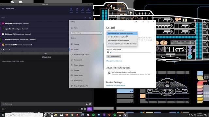Click the icon right of the checkmark in the filter row

(x=90, y=18)
